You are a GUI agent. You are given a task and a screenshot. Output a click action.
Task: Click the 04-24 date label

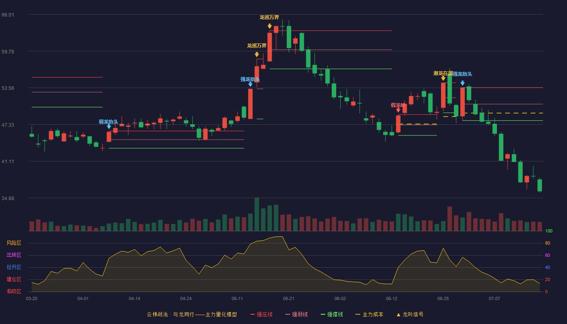(186, 298)
